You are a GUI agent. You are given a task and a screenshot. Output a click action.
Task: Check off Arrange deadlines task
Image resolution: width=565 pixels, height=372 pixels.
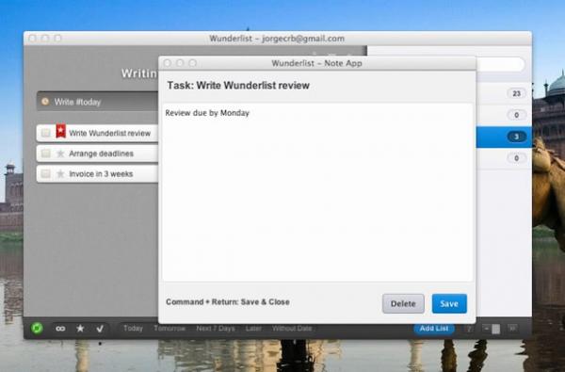(46, 154)
